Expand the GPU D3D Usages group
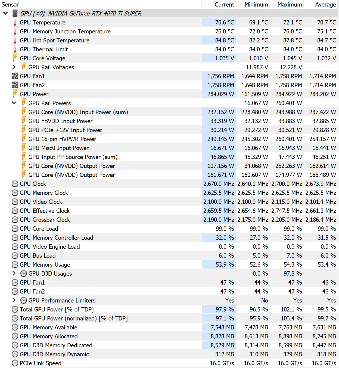 [x=14, y=273]
